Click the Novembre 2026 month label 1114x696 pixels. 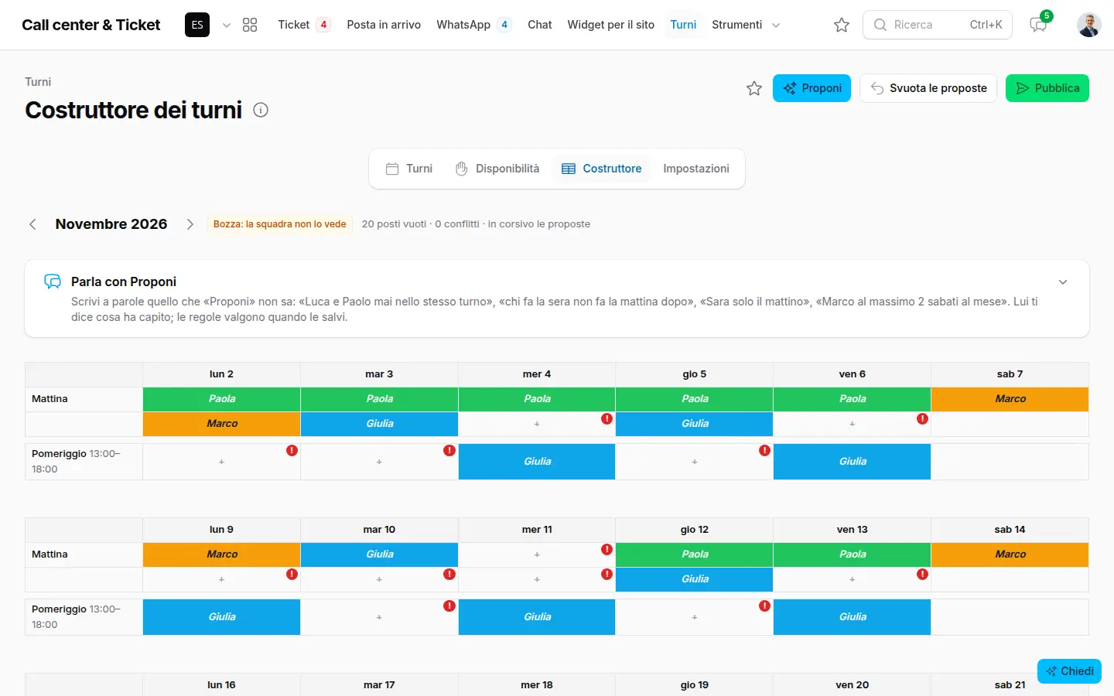click(x=111, y=224)
